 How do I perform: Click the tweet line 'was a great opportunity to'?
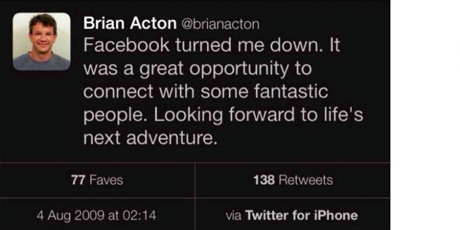[198, 69]
